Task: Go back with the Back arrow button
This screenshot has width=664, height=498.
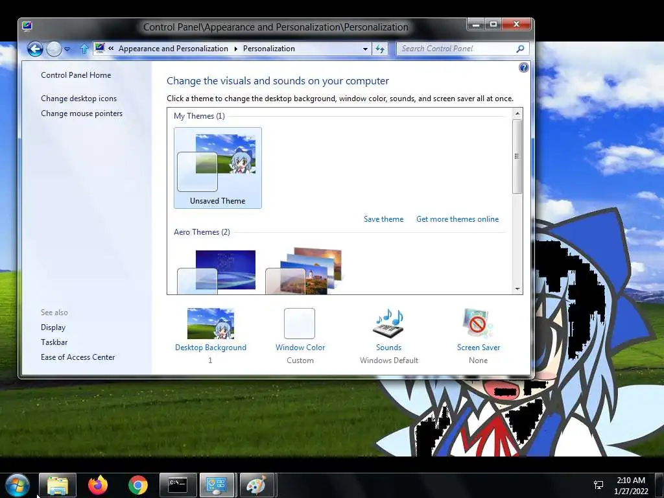Action: (x=35, y=49)
